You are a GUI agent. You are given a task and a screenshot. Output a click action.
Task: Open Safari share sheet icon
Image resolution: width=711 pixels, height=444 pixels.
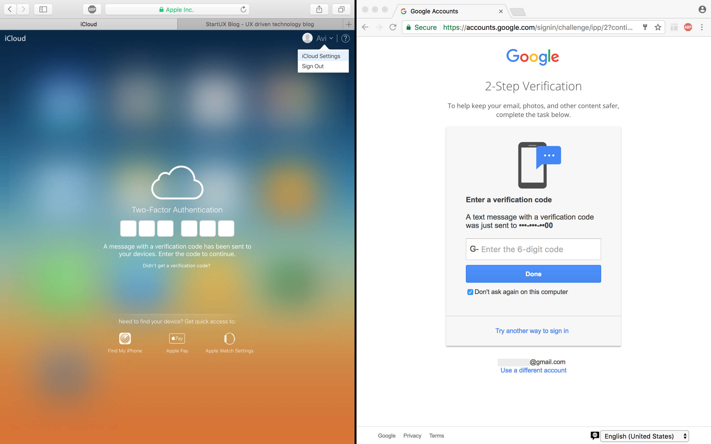pyautogui.click(x=319, y=9)
